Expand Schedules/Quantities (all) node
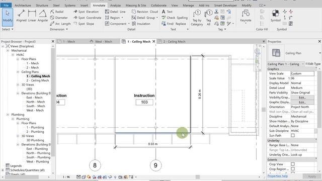The image size is (322, 181). (3, 170)
